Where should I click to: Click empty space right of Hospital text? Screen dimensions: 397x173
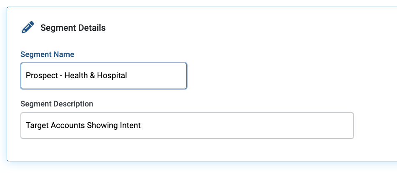(157, 76)
